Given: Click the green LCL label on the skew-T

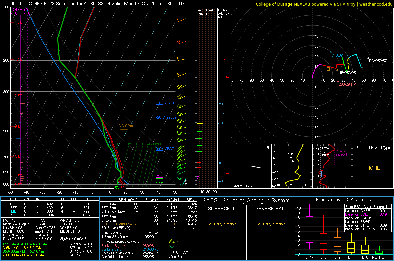Looking at the screenshot, I should coord(159,181).
